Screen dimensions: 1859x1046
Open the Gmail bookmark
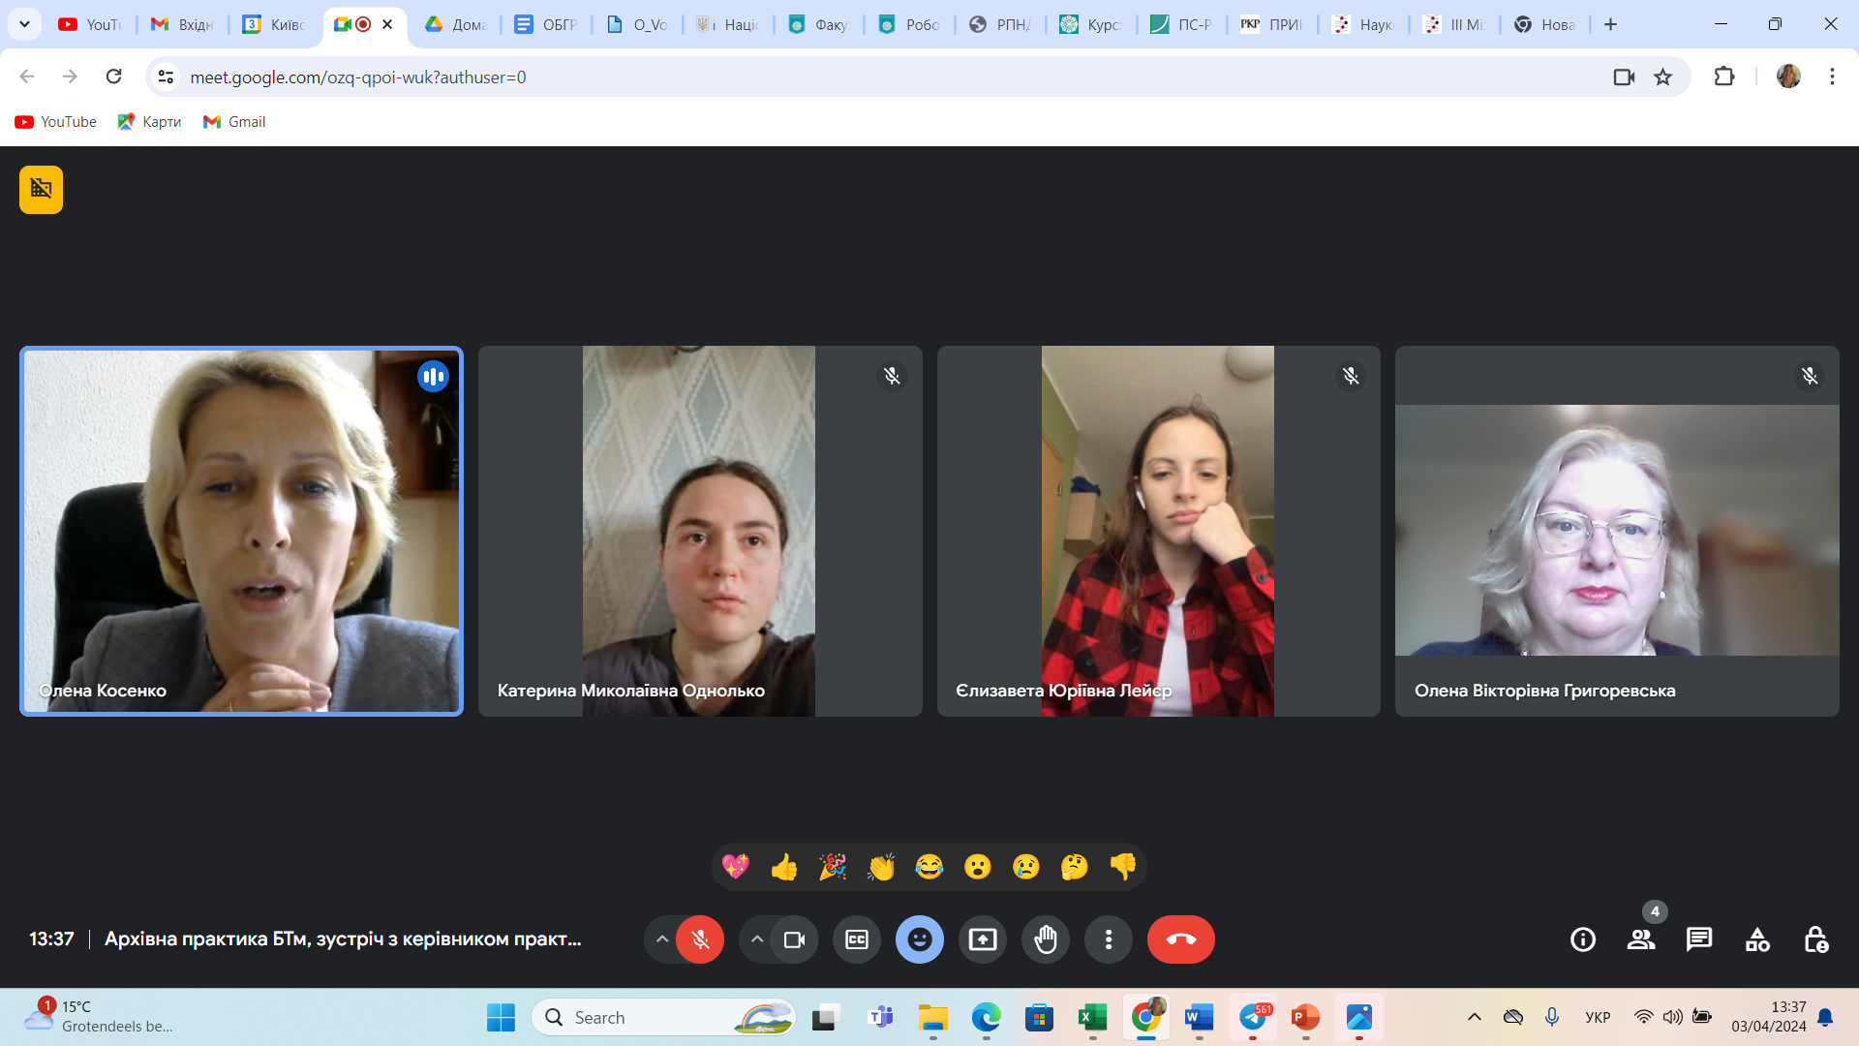click(234, 121)
